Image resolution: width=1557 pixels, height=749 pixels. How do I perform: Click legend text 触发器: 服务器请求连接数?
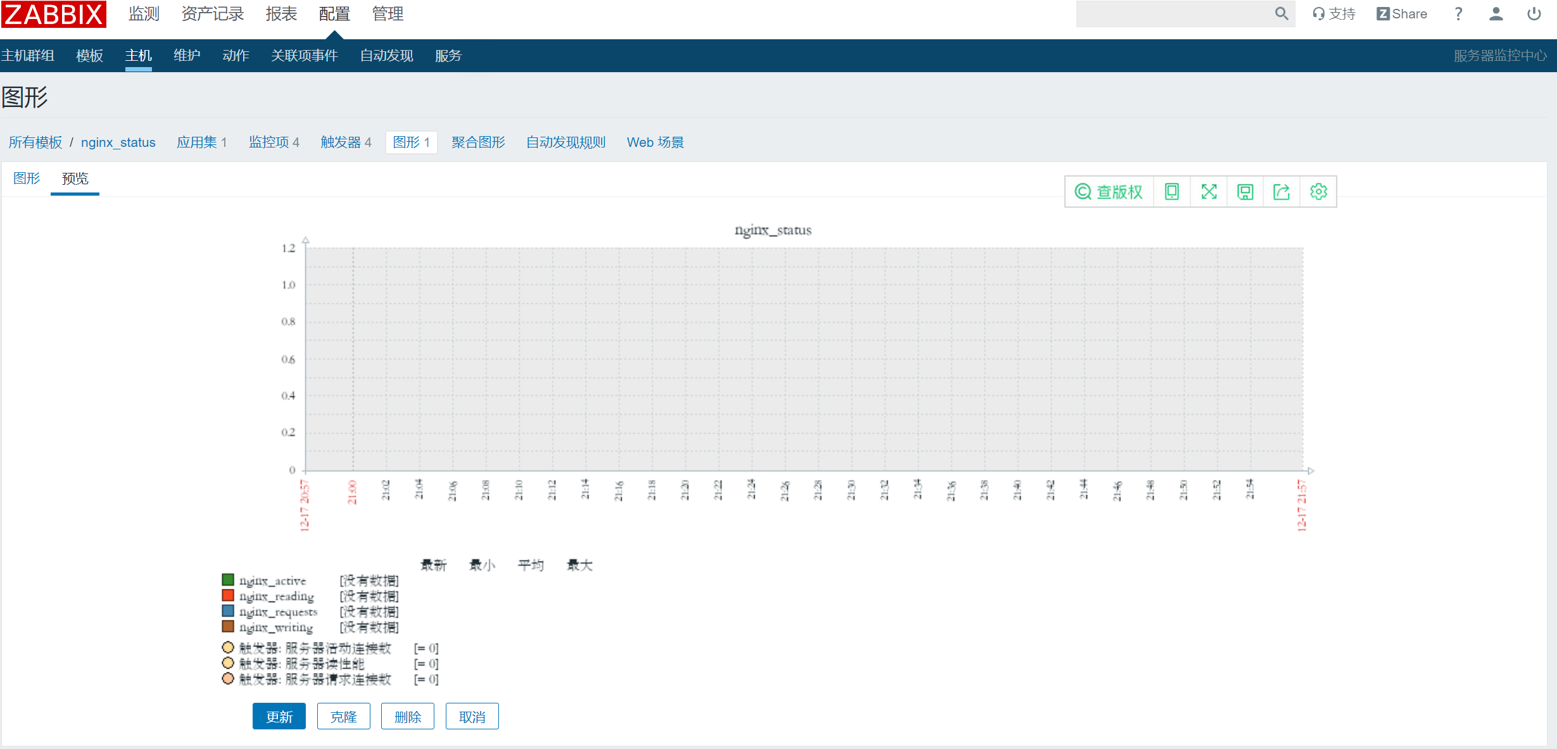coord(315,679)
